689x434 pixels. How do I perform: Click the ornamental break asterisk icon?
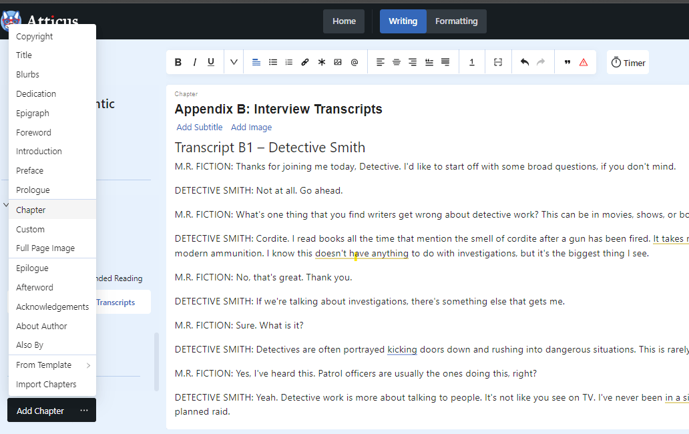click(322, 62)
